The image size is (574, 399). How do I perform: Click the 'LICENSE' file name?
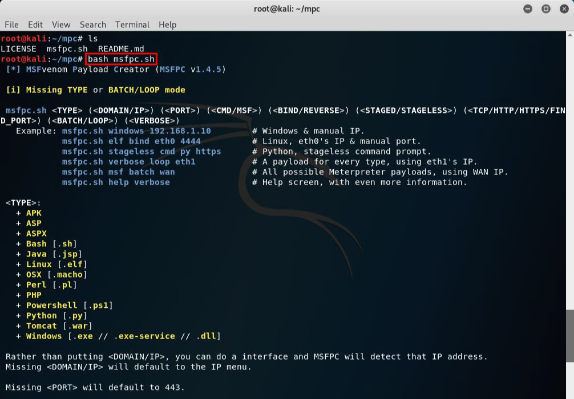[x=18, y=48]
